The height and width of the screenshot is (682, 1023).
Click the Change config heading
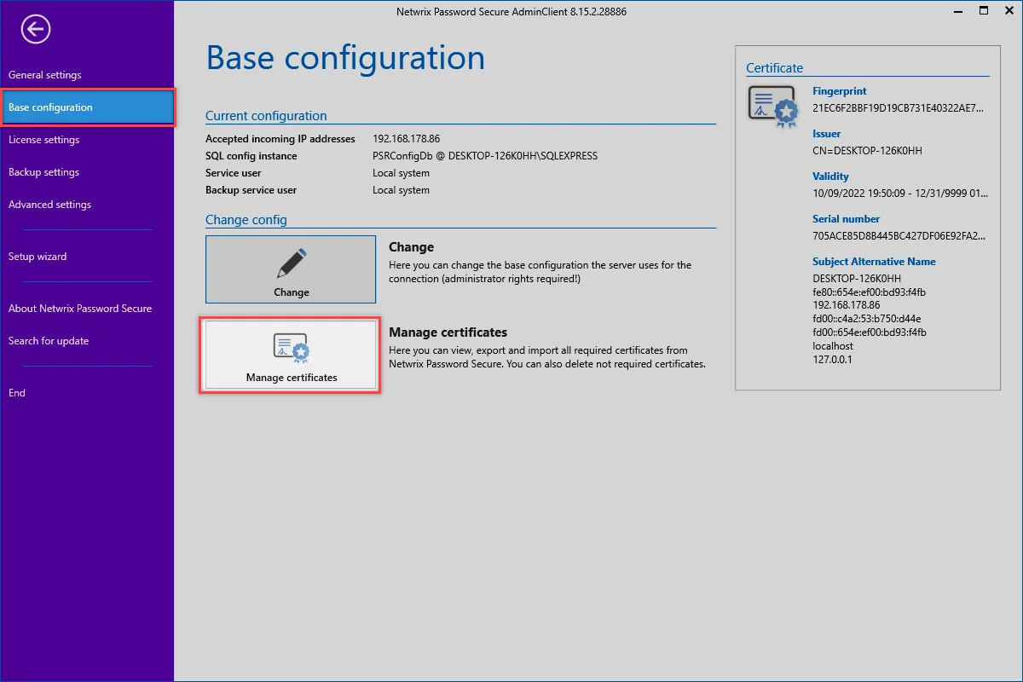[x=246, y=220]
